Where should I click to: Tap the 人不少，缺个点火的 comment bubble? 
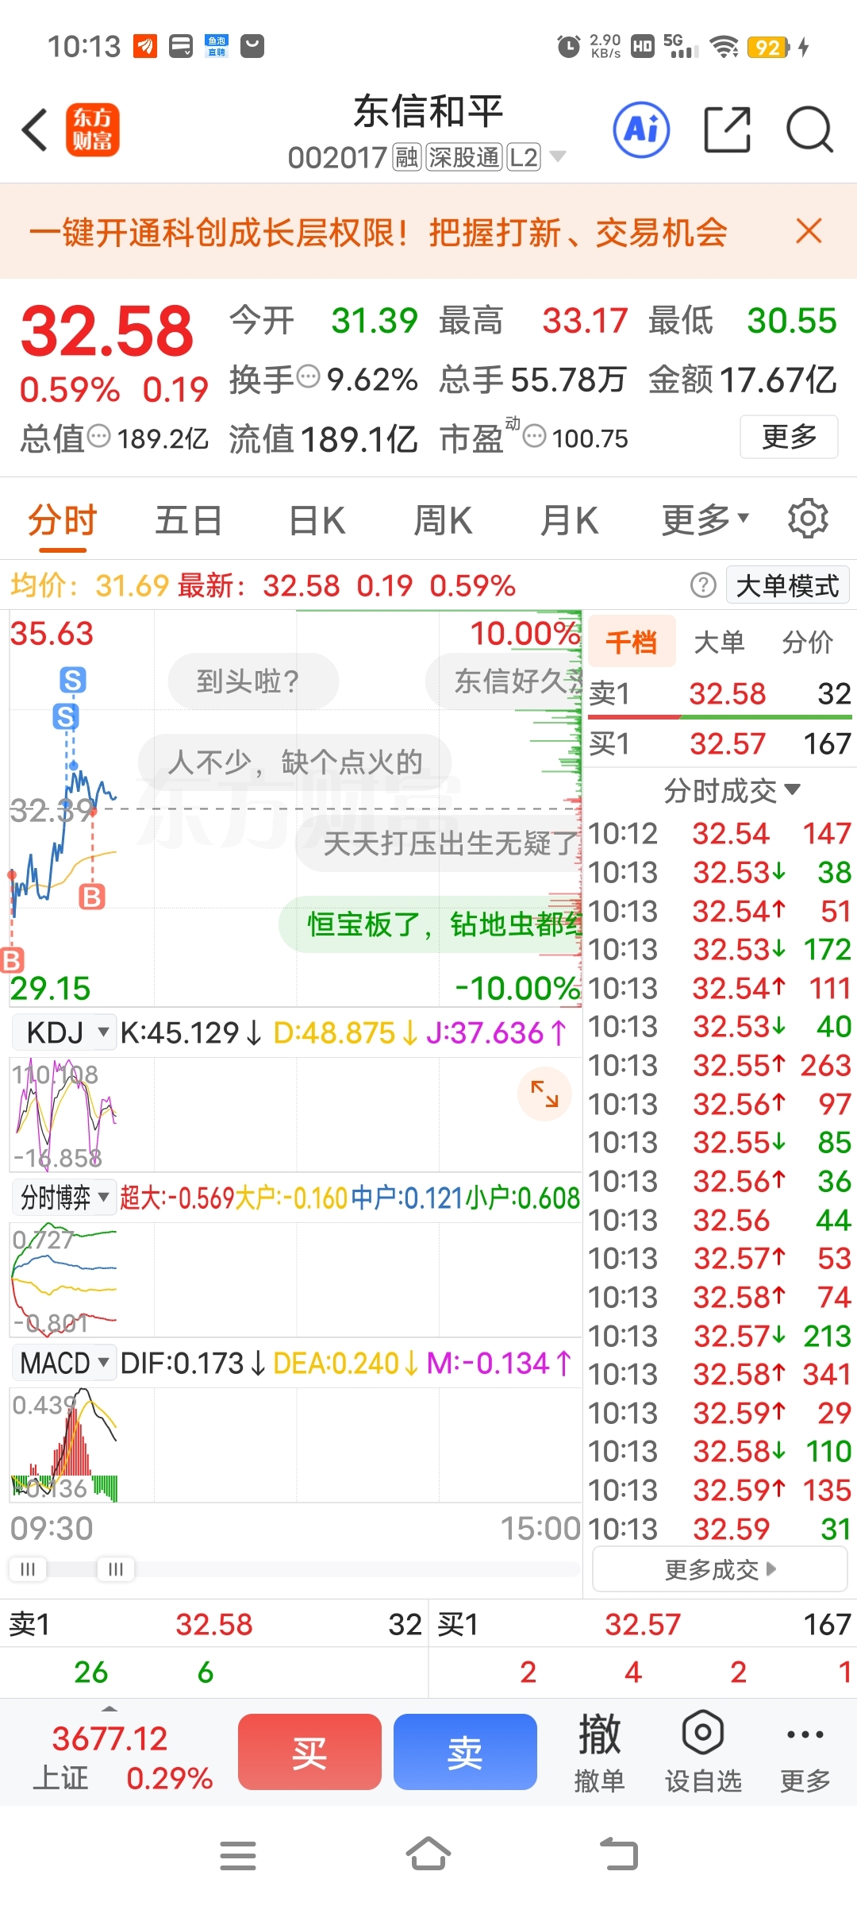pos(295,762)
